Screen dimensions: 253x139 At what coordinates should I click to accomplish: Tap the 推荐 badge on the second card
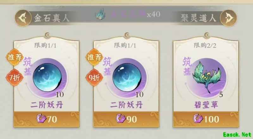pyautogui.click(x=94, y=57)
